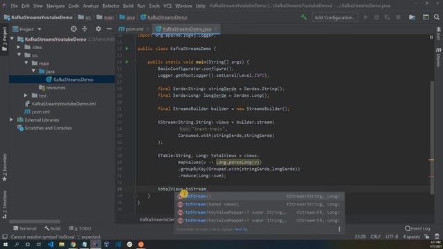Image resolution: width=443 pixels, height=249 pixels.
Task: Collapse the java folder arrow
Action: (x=33, y=71)
